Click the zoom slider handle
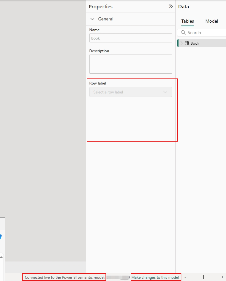This screenshot has width=226, height=281. coord(203,277)
